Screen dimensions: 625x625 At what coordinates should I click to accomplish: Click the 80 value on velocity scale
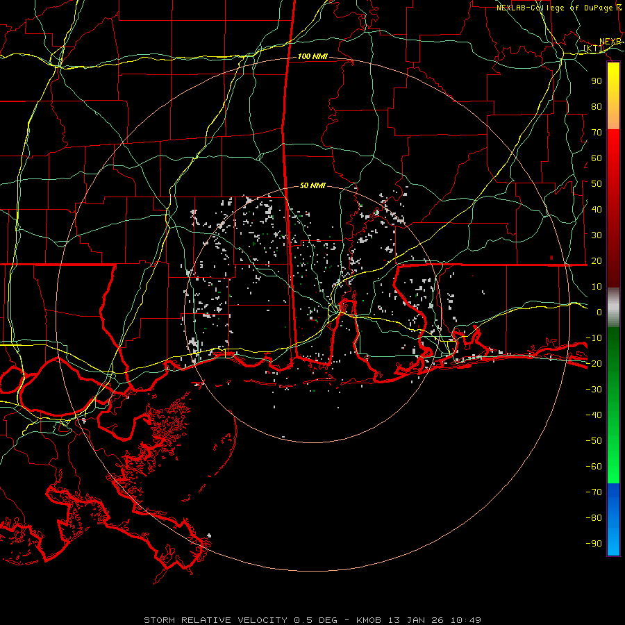tap(597, 107)
